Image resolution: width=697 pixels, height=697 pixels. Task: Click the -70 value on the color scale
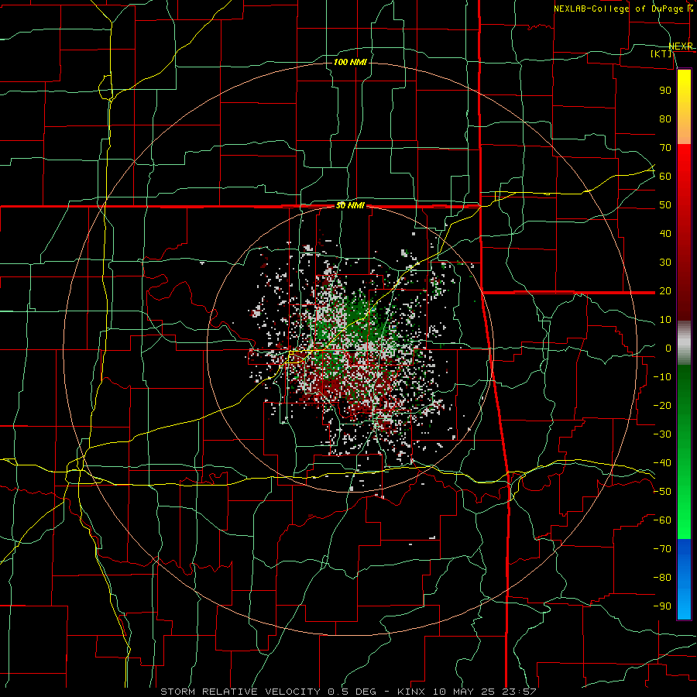coord(662,549)
